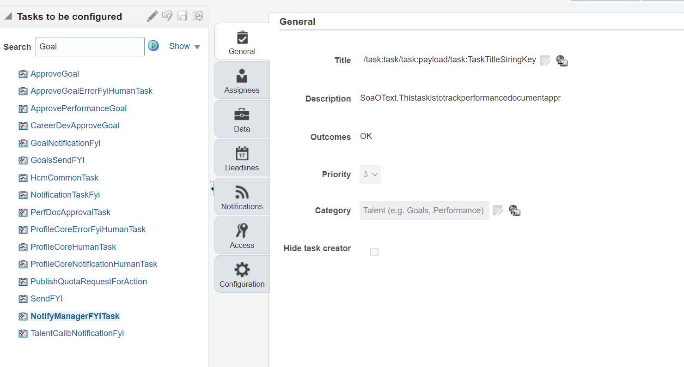Open the ApprovePerformanceGoal task link
The height and width of the screenshot is (367, 684).
click(78, 108)
